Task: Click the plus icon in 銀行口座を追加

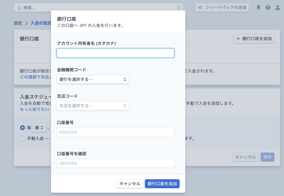Action: (x=238, y=39)
